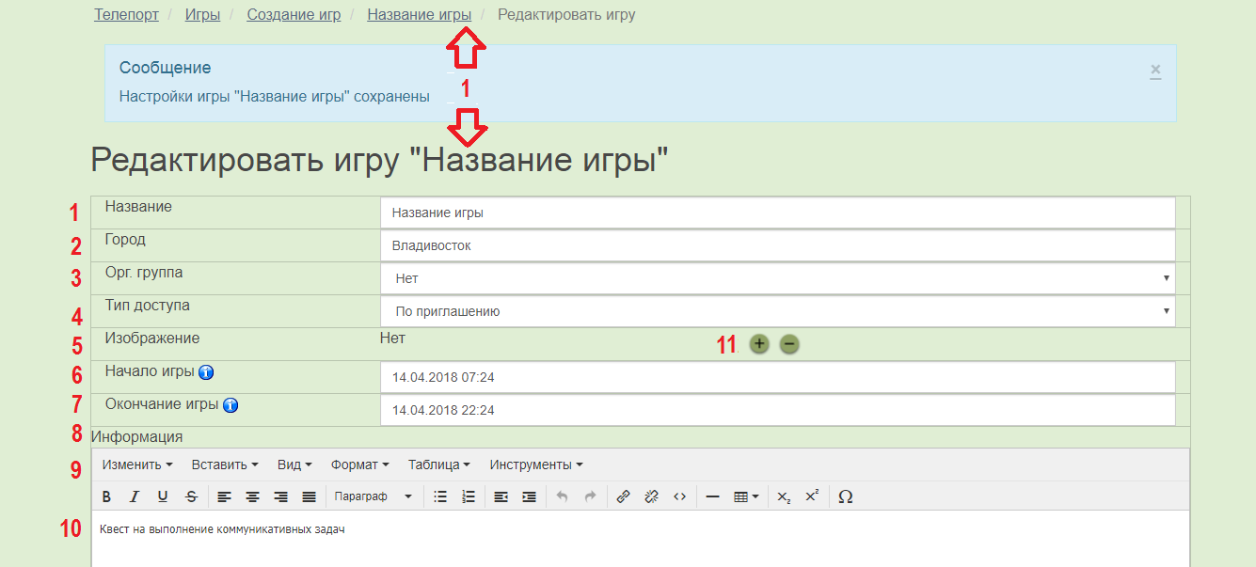This screenshot has height=567, width=1256.
Task: Open the Параграф format dropdown
Action: [374, 496]
